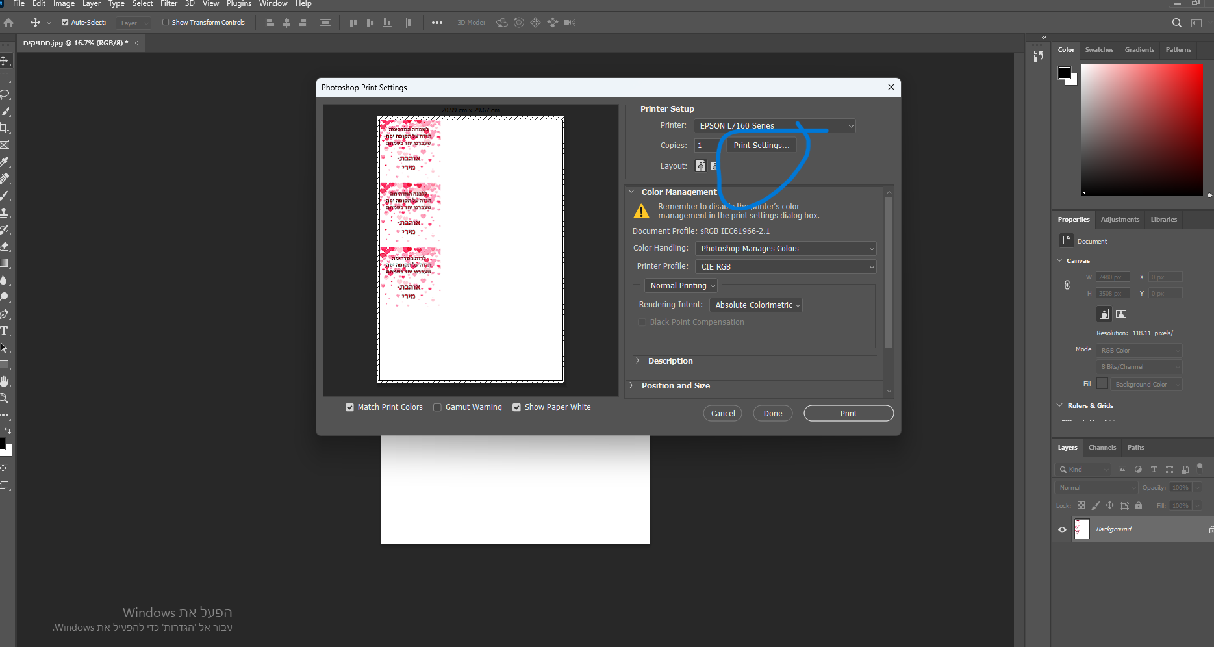Select portrait layout icon in Print Settings

pyautogui.click(x=701, y=166)
